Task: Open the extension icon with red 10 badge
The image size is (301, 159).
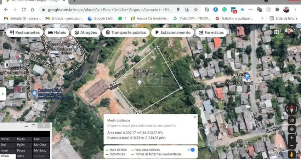Action: pyautogui.click(x=234, y=10)
